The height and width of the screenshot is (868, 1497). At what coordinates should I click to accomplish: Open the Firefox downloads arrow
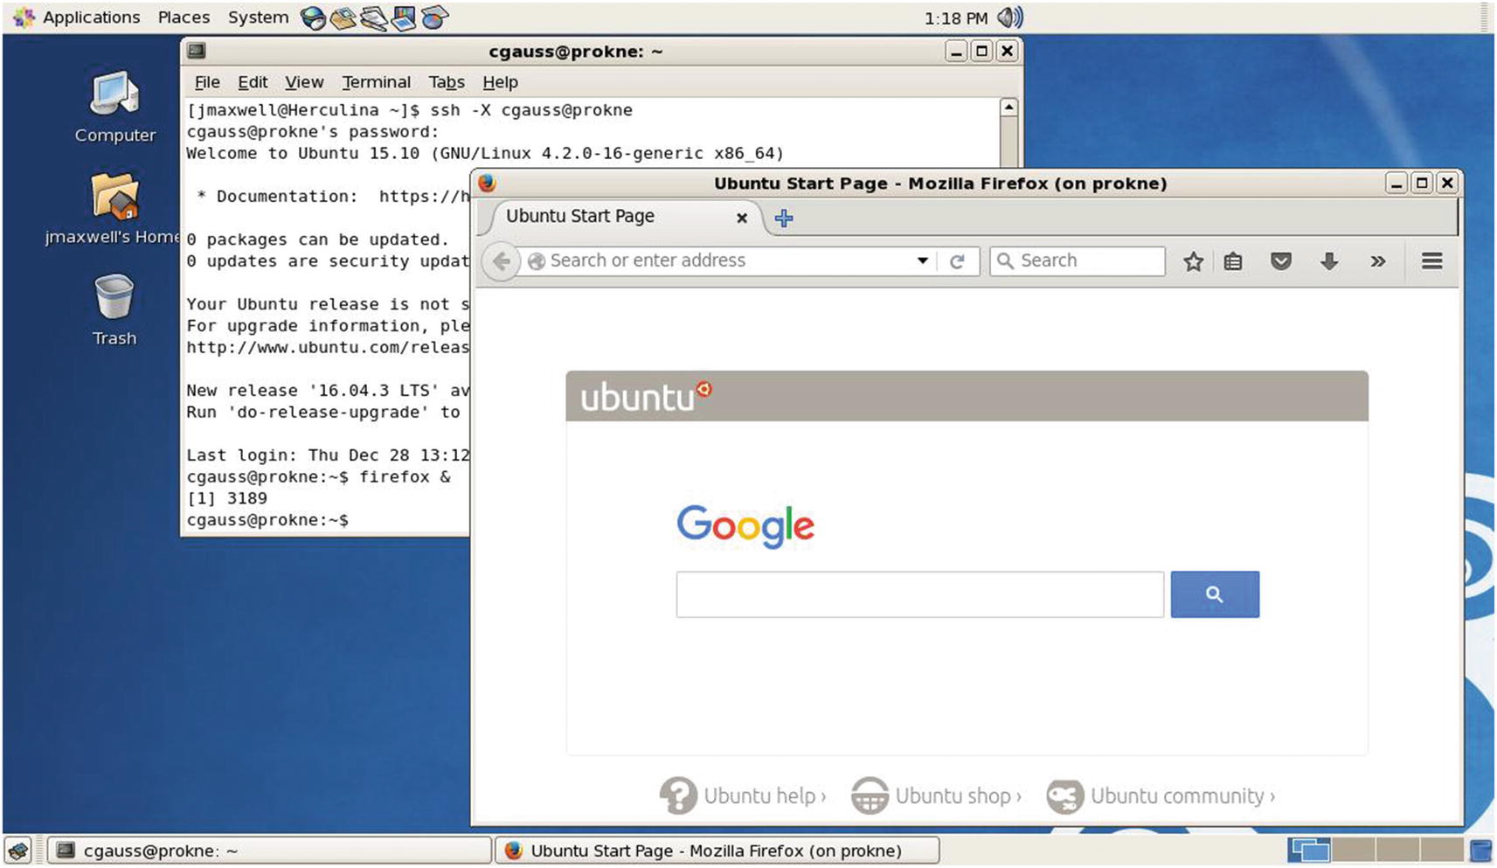click(x=1329, y=261)
